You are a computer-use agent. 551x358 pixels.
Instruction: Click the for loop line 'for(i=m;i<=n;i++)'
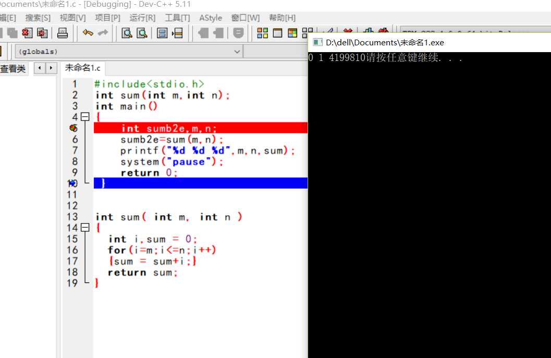pyautogui.click(x=162, y=250)
